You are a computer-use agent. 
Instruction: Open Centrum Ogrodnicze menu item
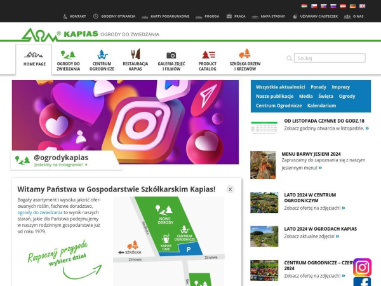102,60
